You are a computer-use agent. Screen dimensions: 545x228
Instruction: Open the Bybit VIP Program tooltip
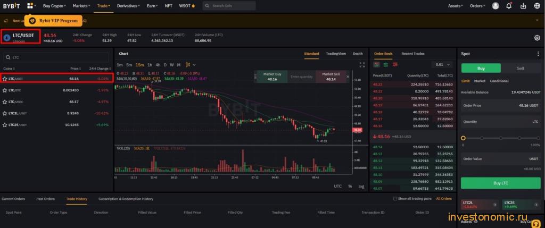tap(54, 21)
